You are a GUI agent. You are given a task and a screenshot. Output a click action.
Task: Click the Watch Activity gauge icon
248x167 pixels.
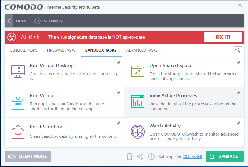pyautogui.click(x=138, y=132)
